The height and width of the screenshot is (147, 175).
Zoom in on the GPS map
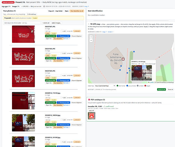(x=91, y=37)
